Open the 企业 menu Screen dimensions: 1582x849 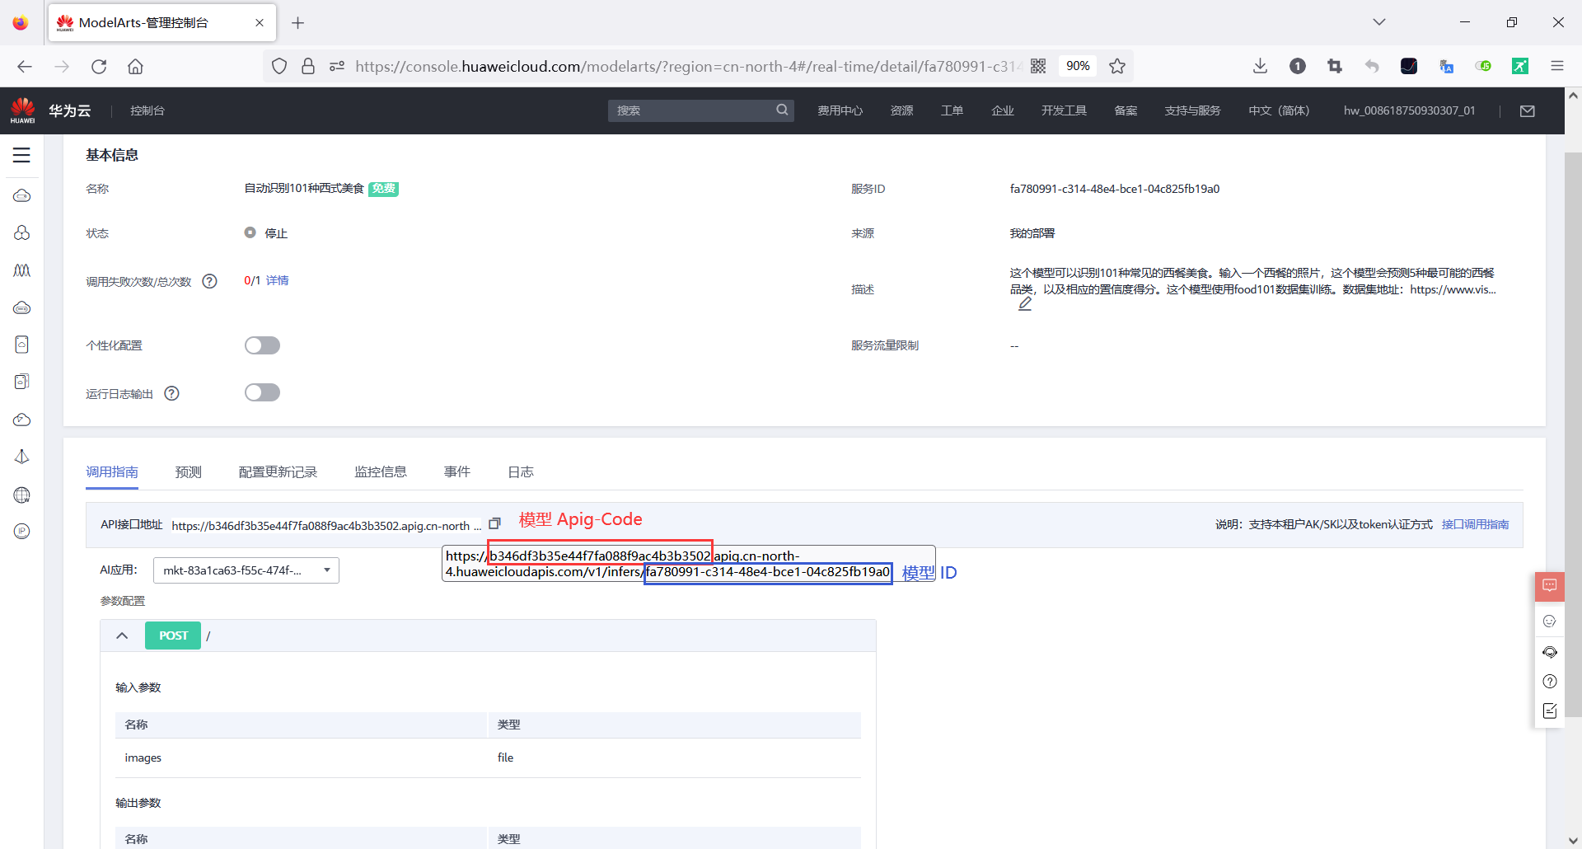point(1003,110)
